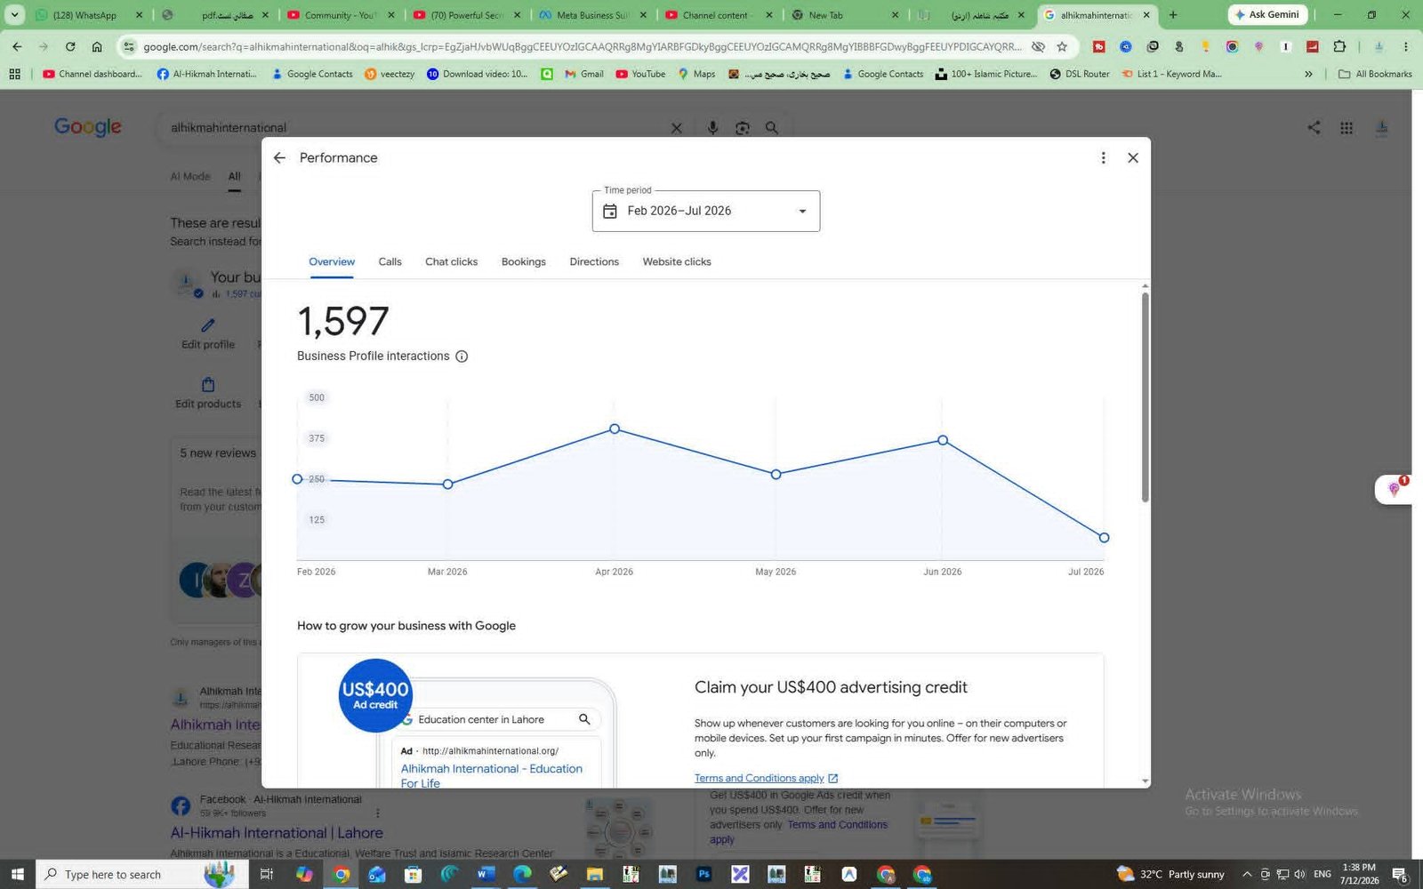Open Photoshop from the taskbar
The width and height of the screenshot is (1423, 889).
click(703, 875)
